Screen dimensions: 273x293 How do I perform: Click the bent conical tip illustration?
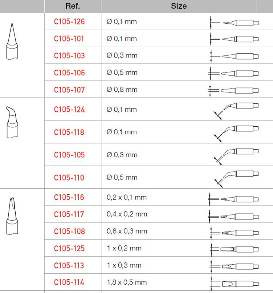(12, 122)
